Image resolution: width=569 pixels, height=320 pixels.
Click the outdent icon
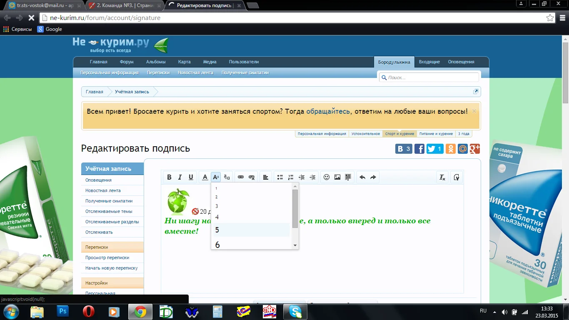(302, 177)
